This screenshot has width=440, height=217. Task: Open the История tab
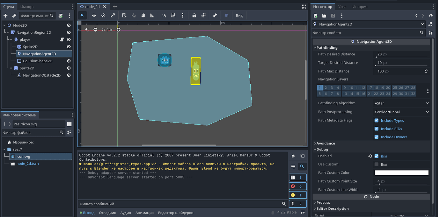click(x=360, y=7)
